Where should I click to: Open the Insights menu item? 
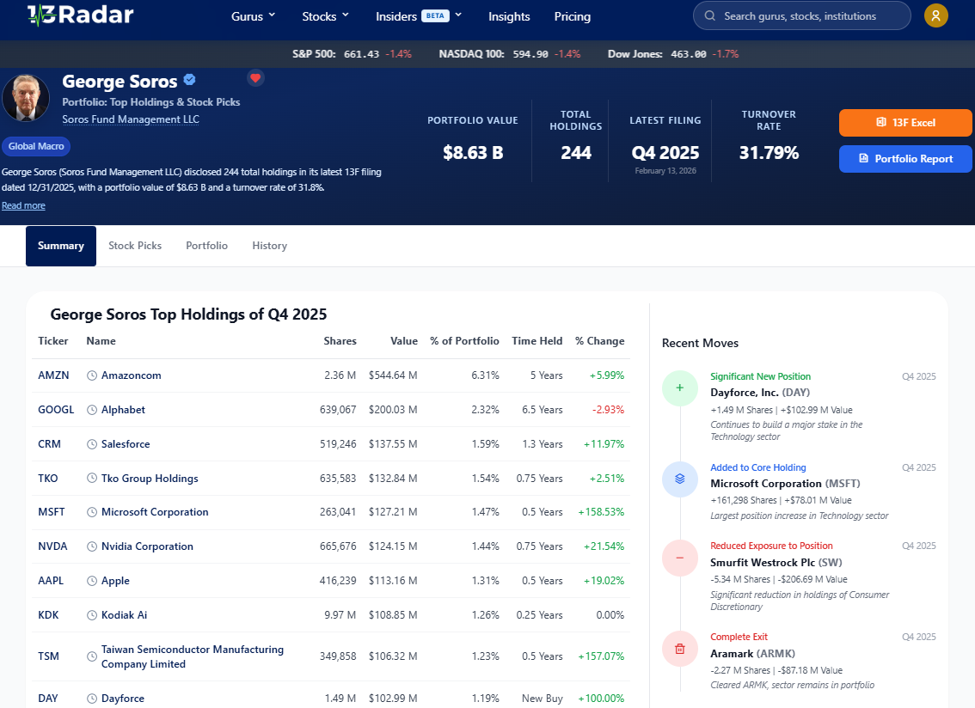tap(509, 16)
